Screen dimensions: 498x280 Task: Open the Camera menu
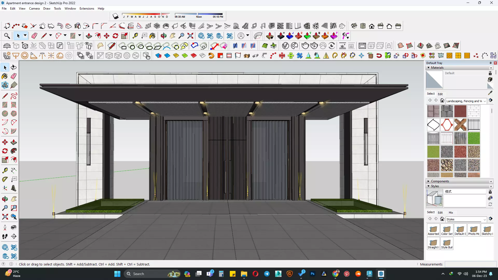point(34,9)
